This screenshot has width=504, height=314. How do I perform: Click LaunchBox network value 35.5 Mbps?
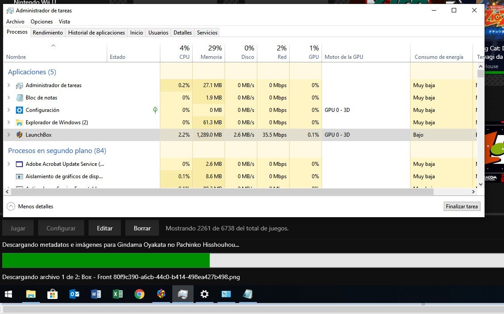275,135
